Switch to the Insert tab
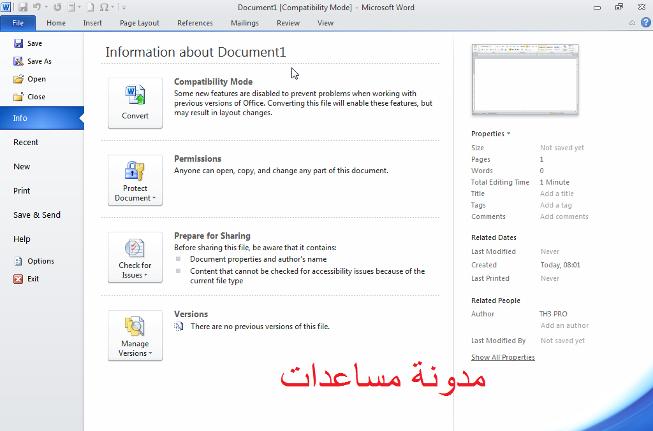The image size is (653, 431). (92, 23)
